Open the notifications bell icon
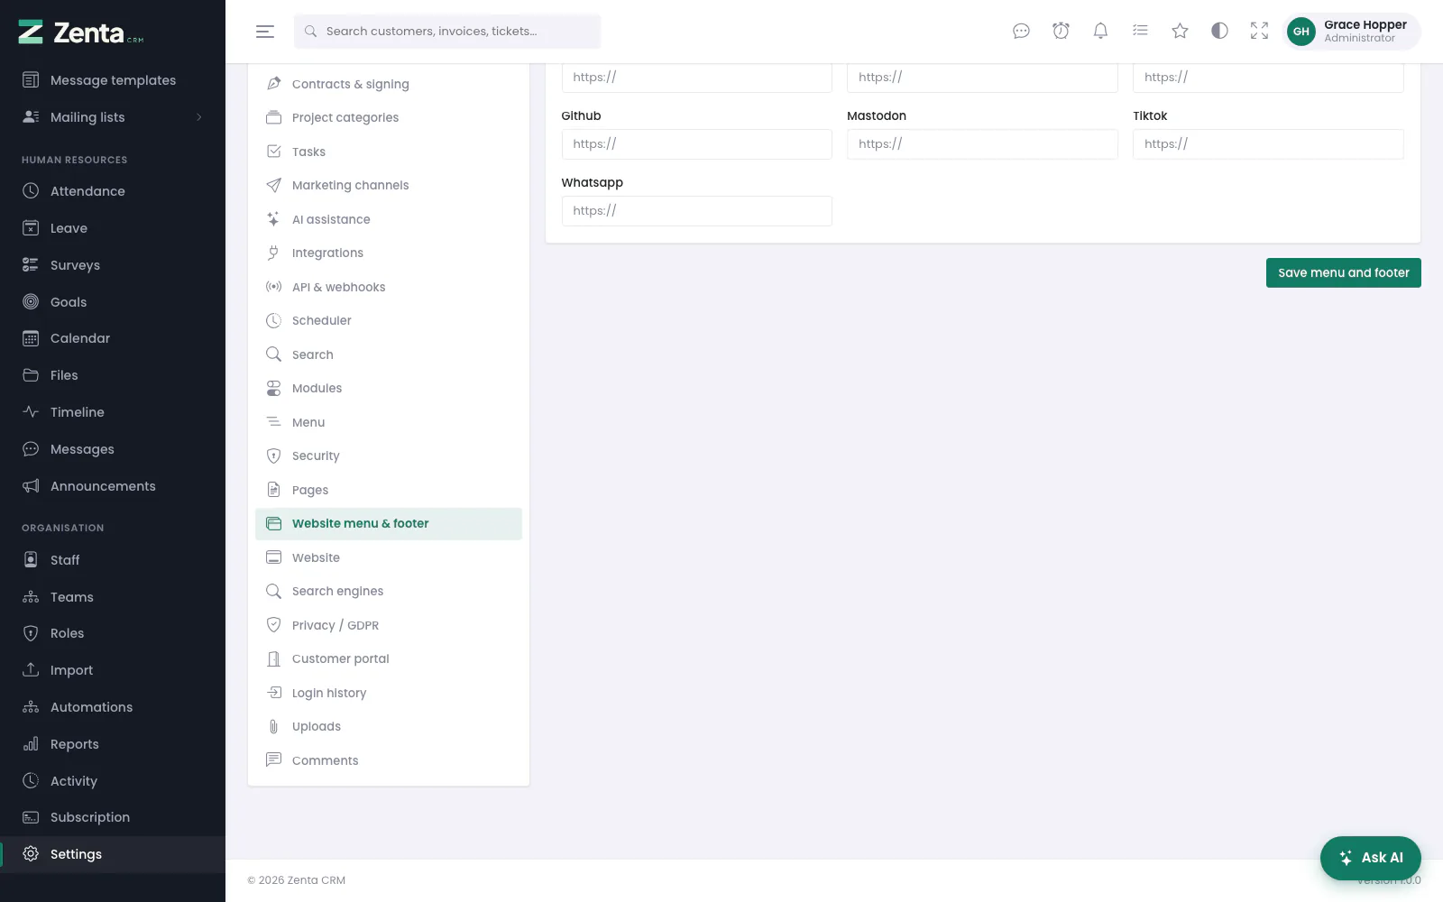The width and height of the screenshot is (1443, 902). click(1100, 32)
